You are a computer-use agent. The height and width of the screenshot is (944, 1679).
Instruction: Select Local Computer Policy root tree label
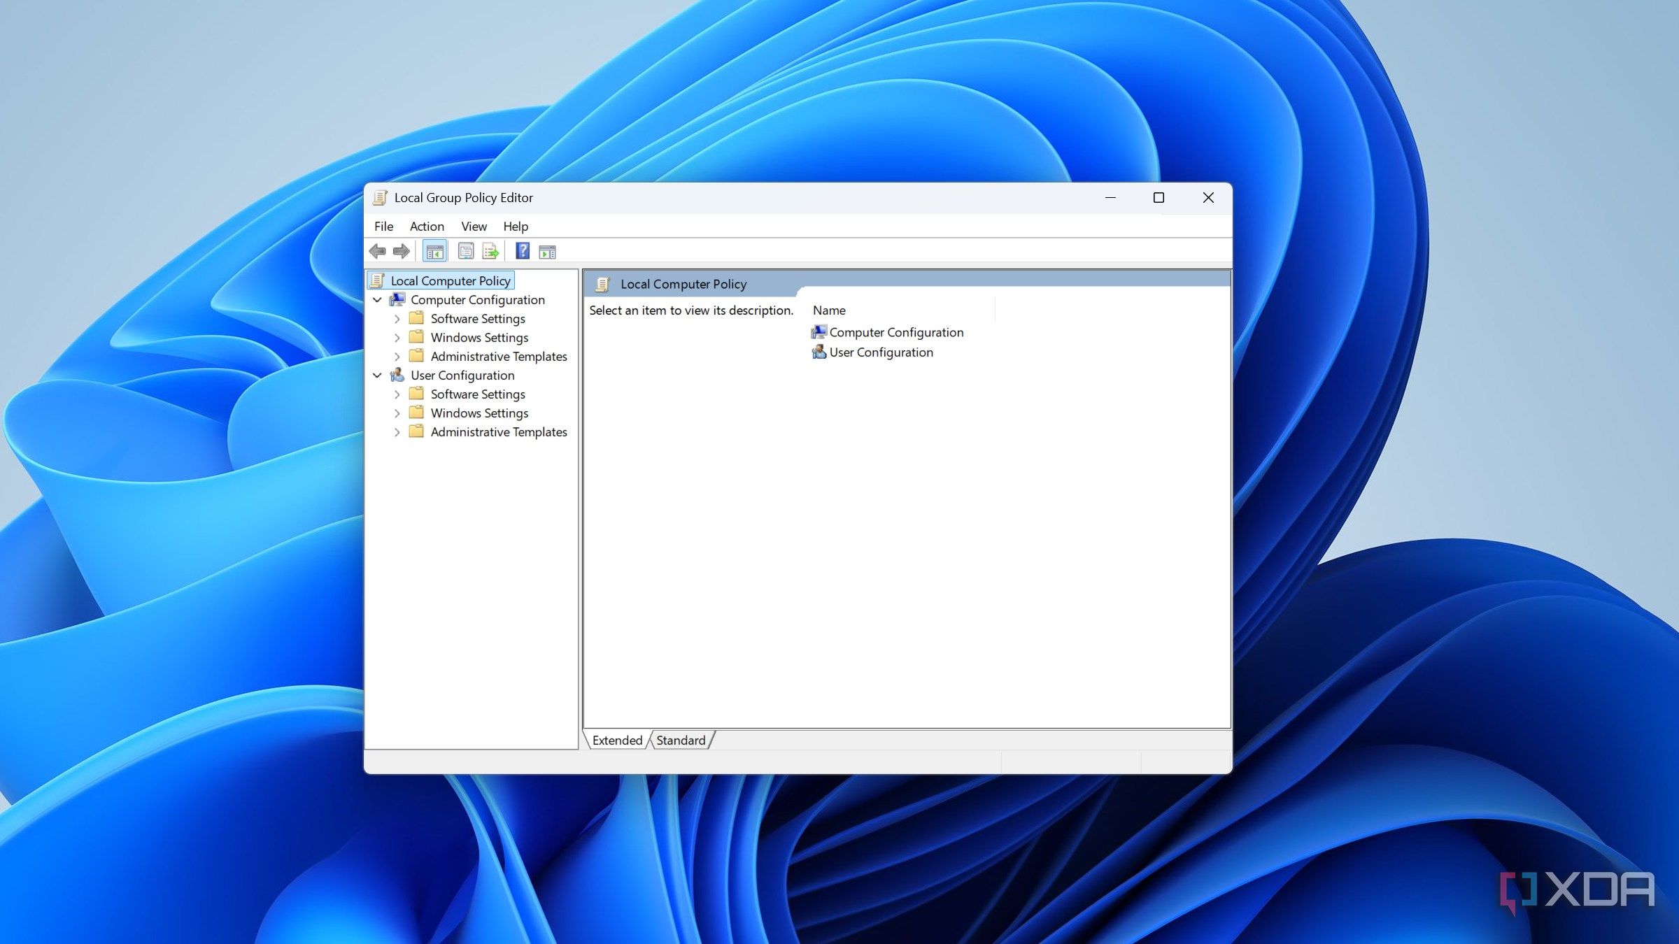point(451,280)
